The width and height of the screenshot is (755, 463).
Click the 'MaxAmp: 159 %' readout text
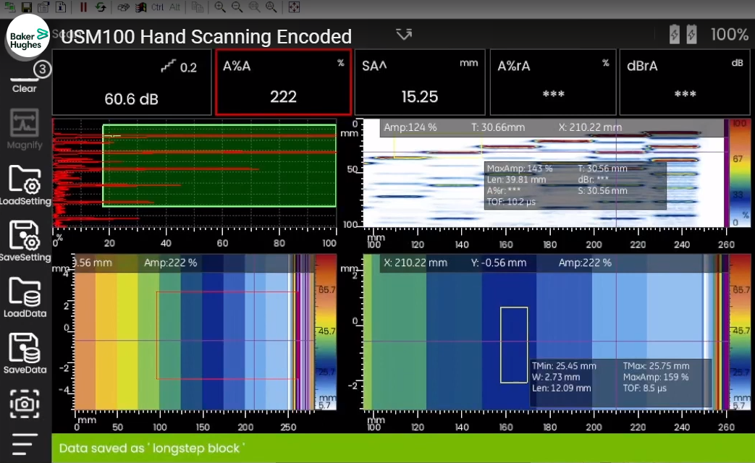coord(656,377)
